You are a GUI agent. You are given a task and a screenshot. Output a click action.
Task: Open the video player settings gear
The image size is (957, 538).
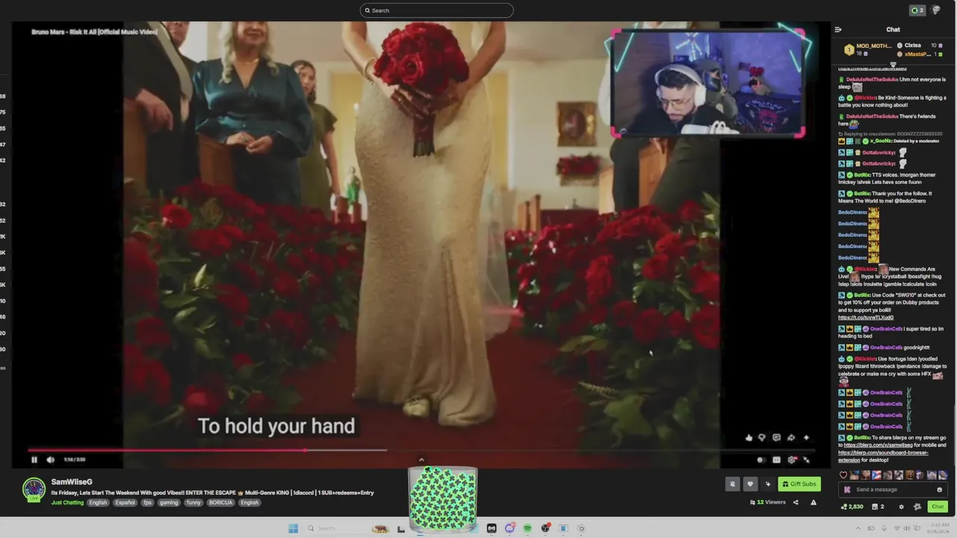pos(792,460)
